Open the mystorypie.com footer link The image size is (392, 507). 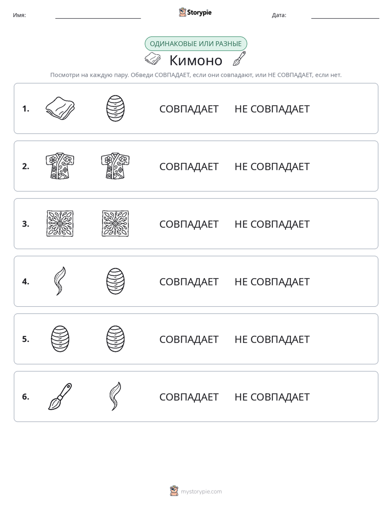click(201, 492)
